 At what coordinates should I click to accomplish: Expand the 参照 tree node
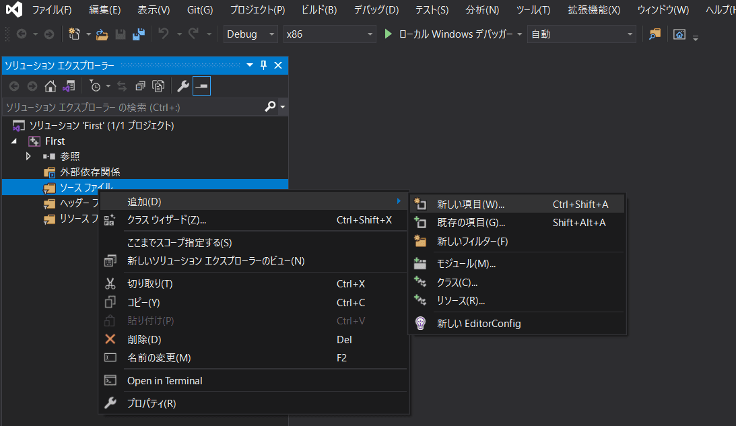point(28,156)
